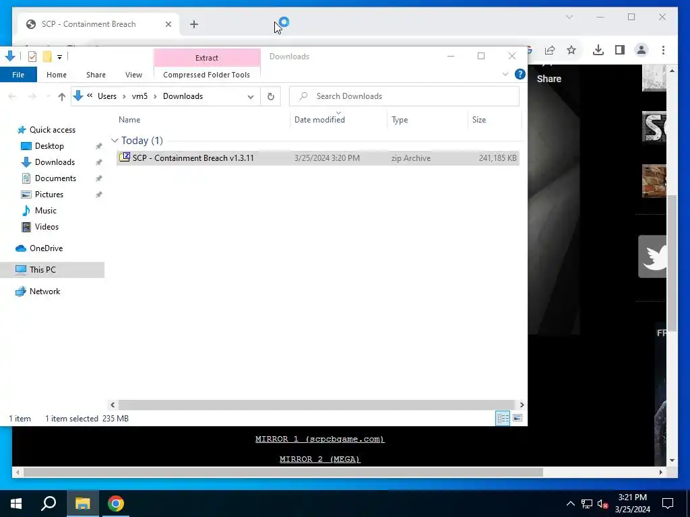Viewport: 690px width, 517px height.
Task: Open Explorer Help icon
Action: pyautogui.click(x=520, y=74)
